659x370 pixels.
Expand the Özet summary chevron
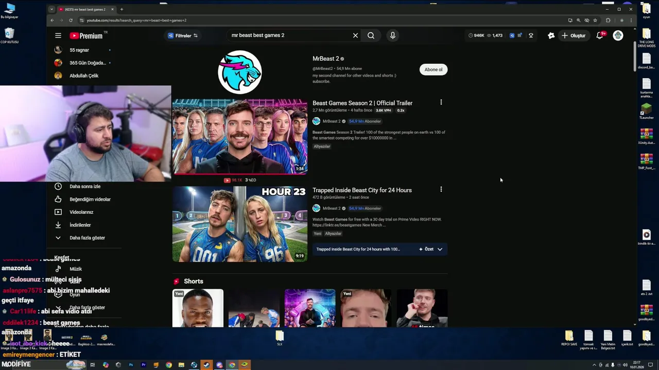click(440, 249)
